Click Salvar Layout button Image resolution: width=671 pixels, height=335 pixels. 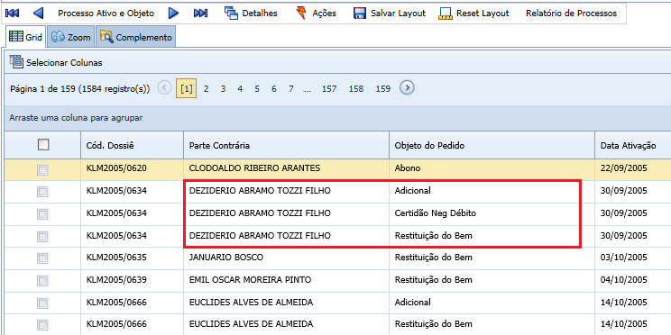coord(390,14)
